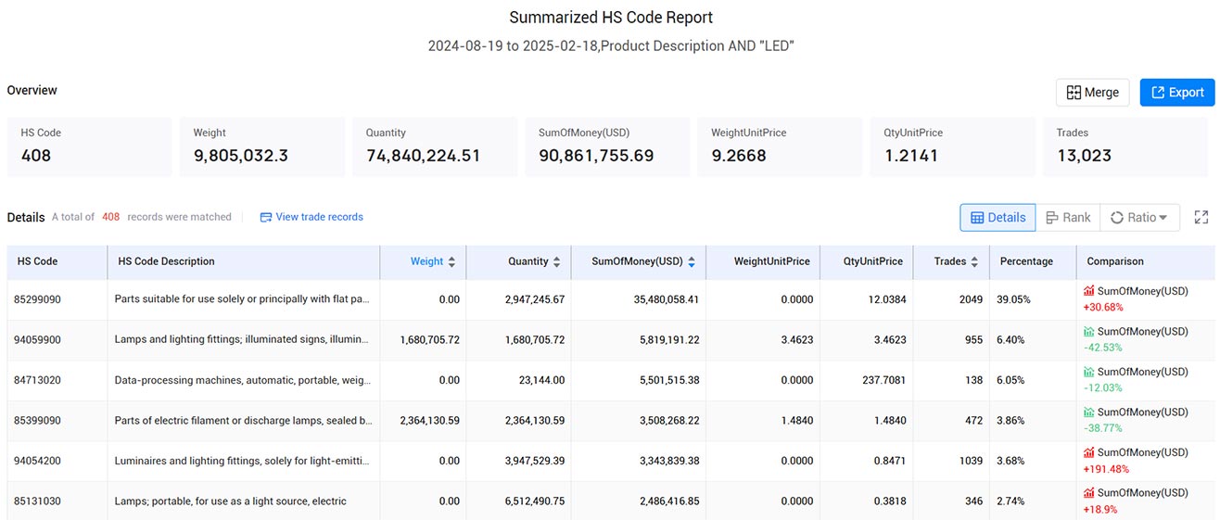1220x520 pixels.
Task: Click comparison chart icon for 94054200
Action: click(x=1089, y=452)
